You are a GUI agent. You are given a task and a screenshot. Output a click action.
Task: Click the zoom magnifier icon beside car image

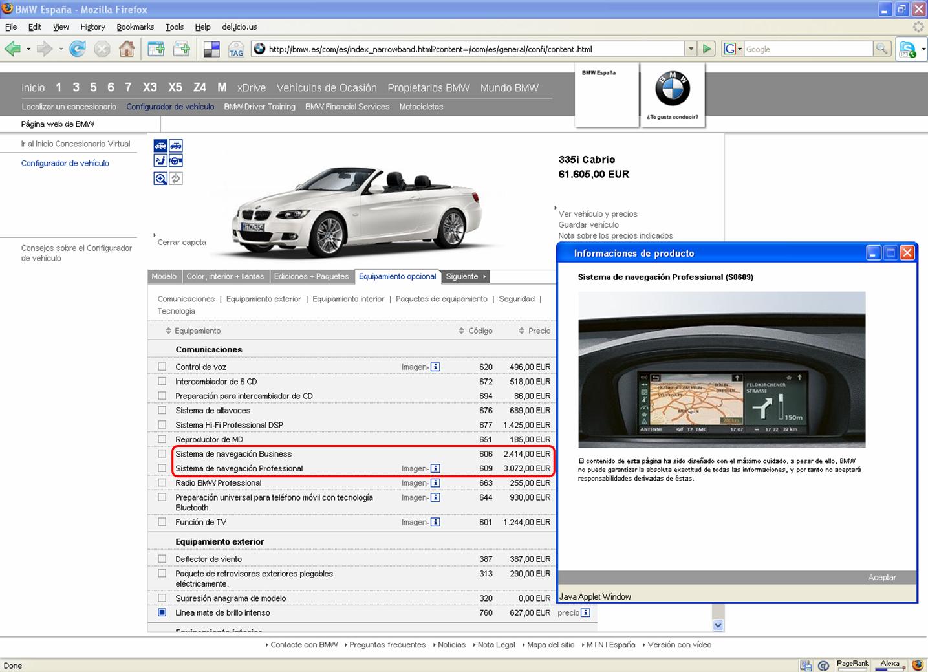160,179
